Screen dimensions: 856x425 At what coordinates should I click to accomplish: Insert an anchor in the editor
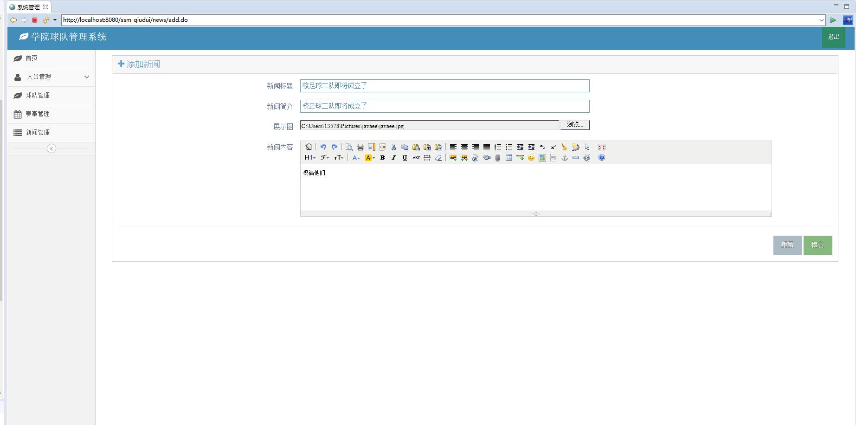[x=565, y=158]
